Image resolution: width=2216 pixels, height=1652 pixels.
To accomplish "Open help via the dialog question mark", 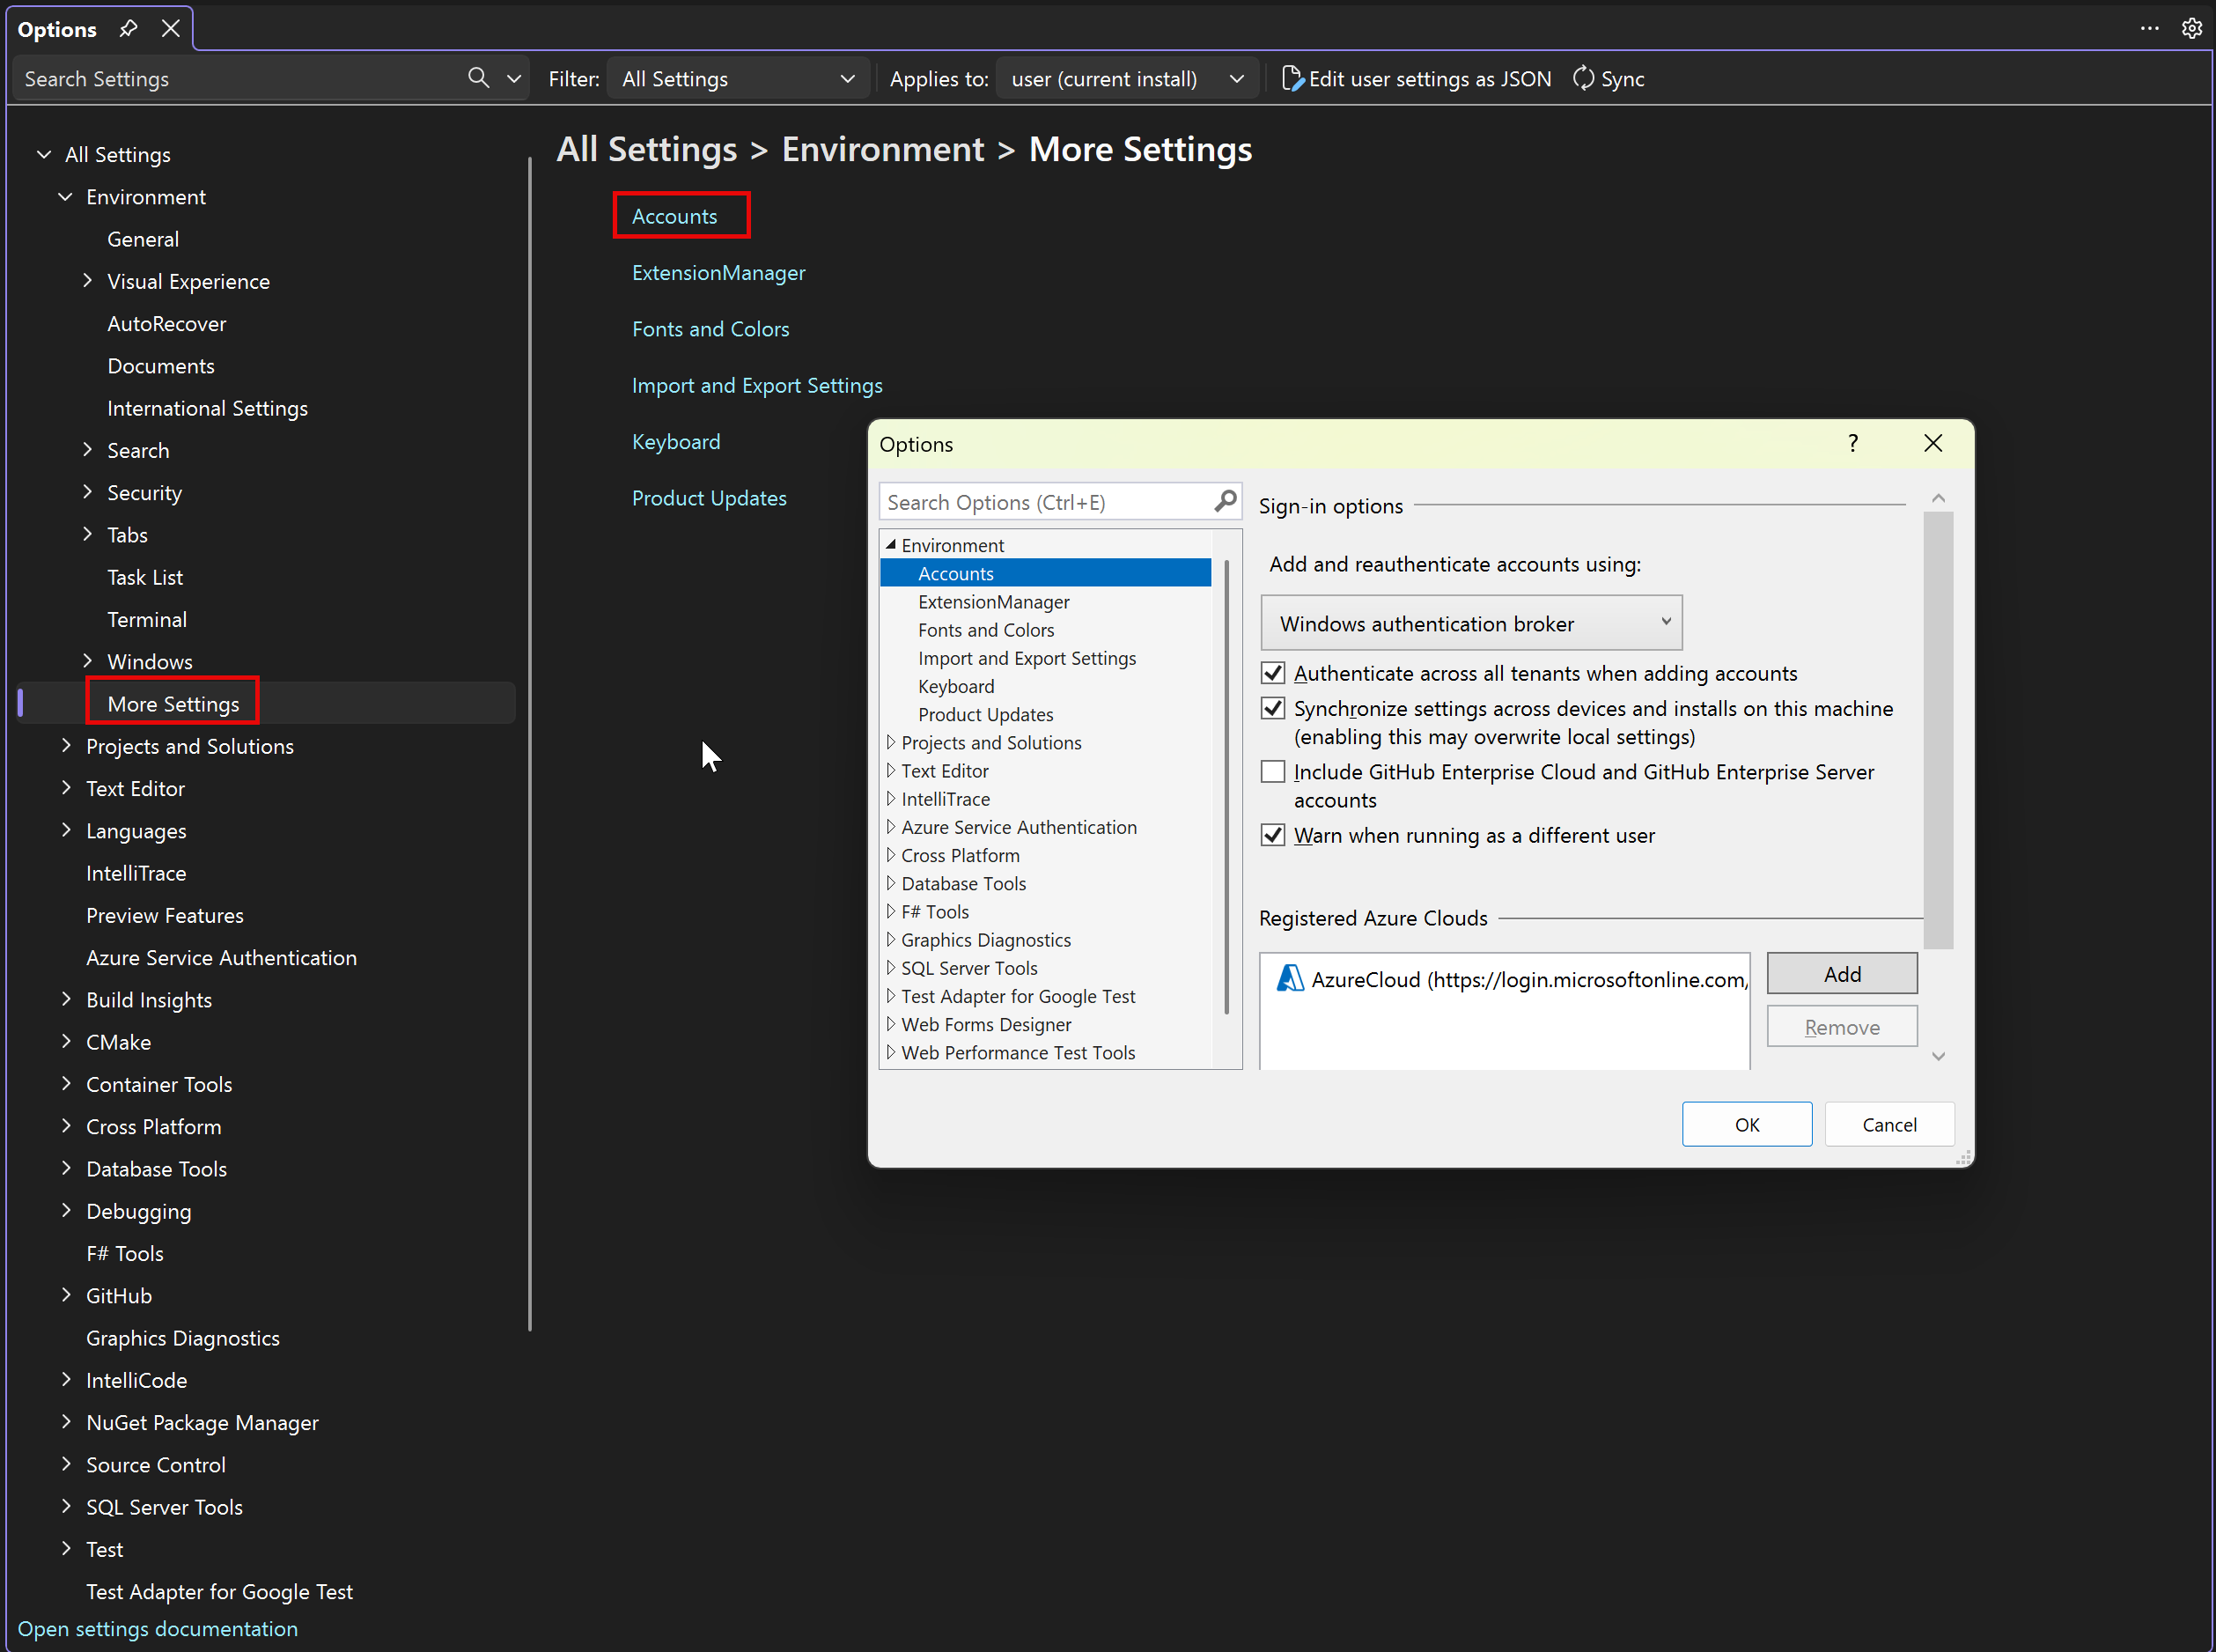I will coord(1853,443).
